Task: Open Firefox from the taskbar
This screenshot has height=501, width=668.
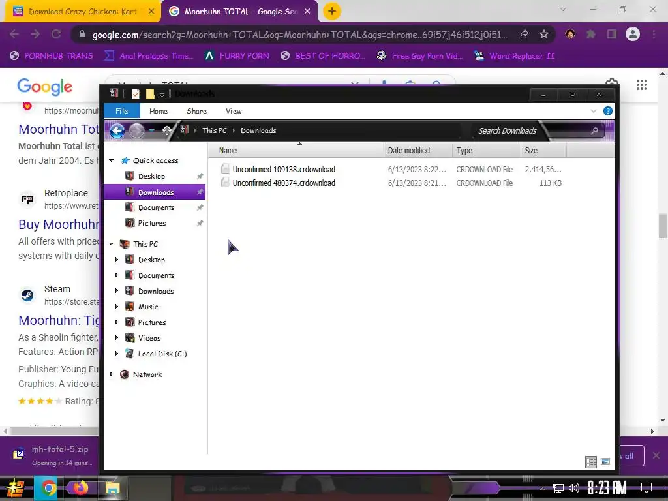Action: (x=80, y=488)
